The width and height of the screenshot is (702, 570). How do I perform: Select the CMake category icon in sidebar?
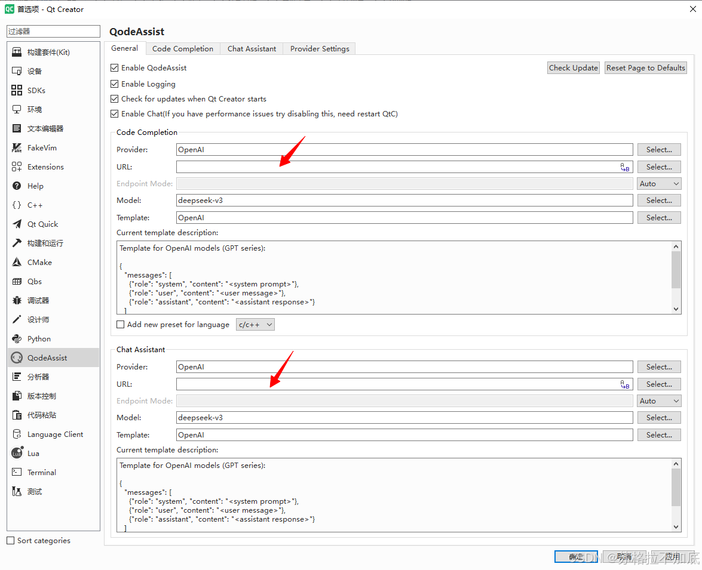17,263
